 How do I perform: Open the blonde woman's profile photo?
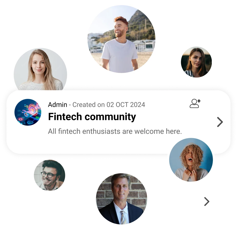point(40,69)
